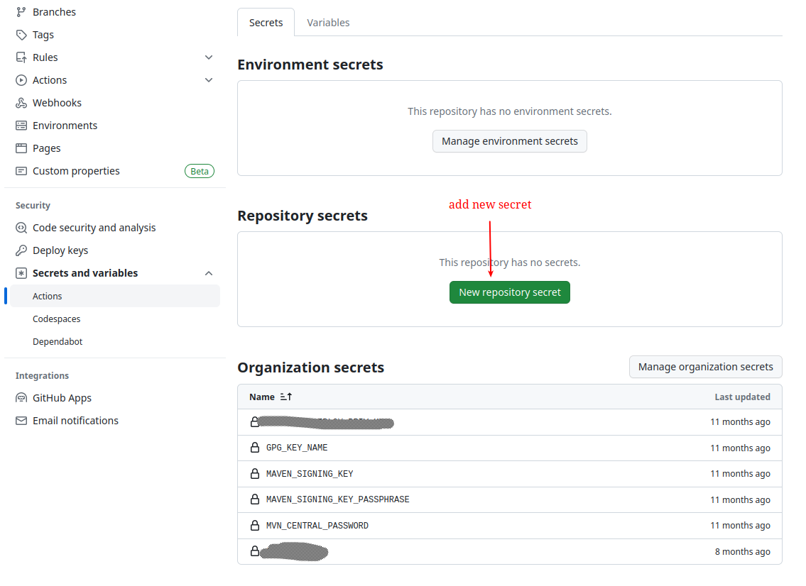Click the Environments server icon

tap(21, 126)
